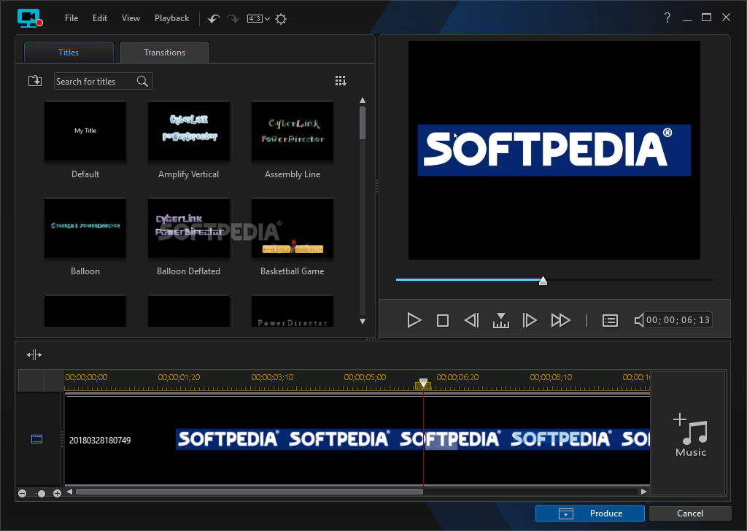Open the File menu
Image resolution: width=747 pixels, height=531 pixels.
(x=71, y=18)
